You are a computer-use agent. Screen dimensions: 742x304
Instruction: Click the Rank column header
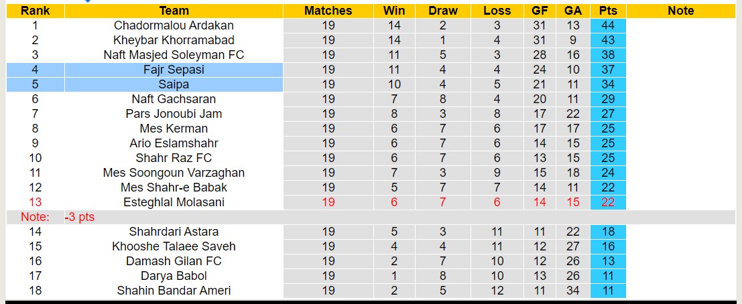point(34,11)
